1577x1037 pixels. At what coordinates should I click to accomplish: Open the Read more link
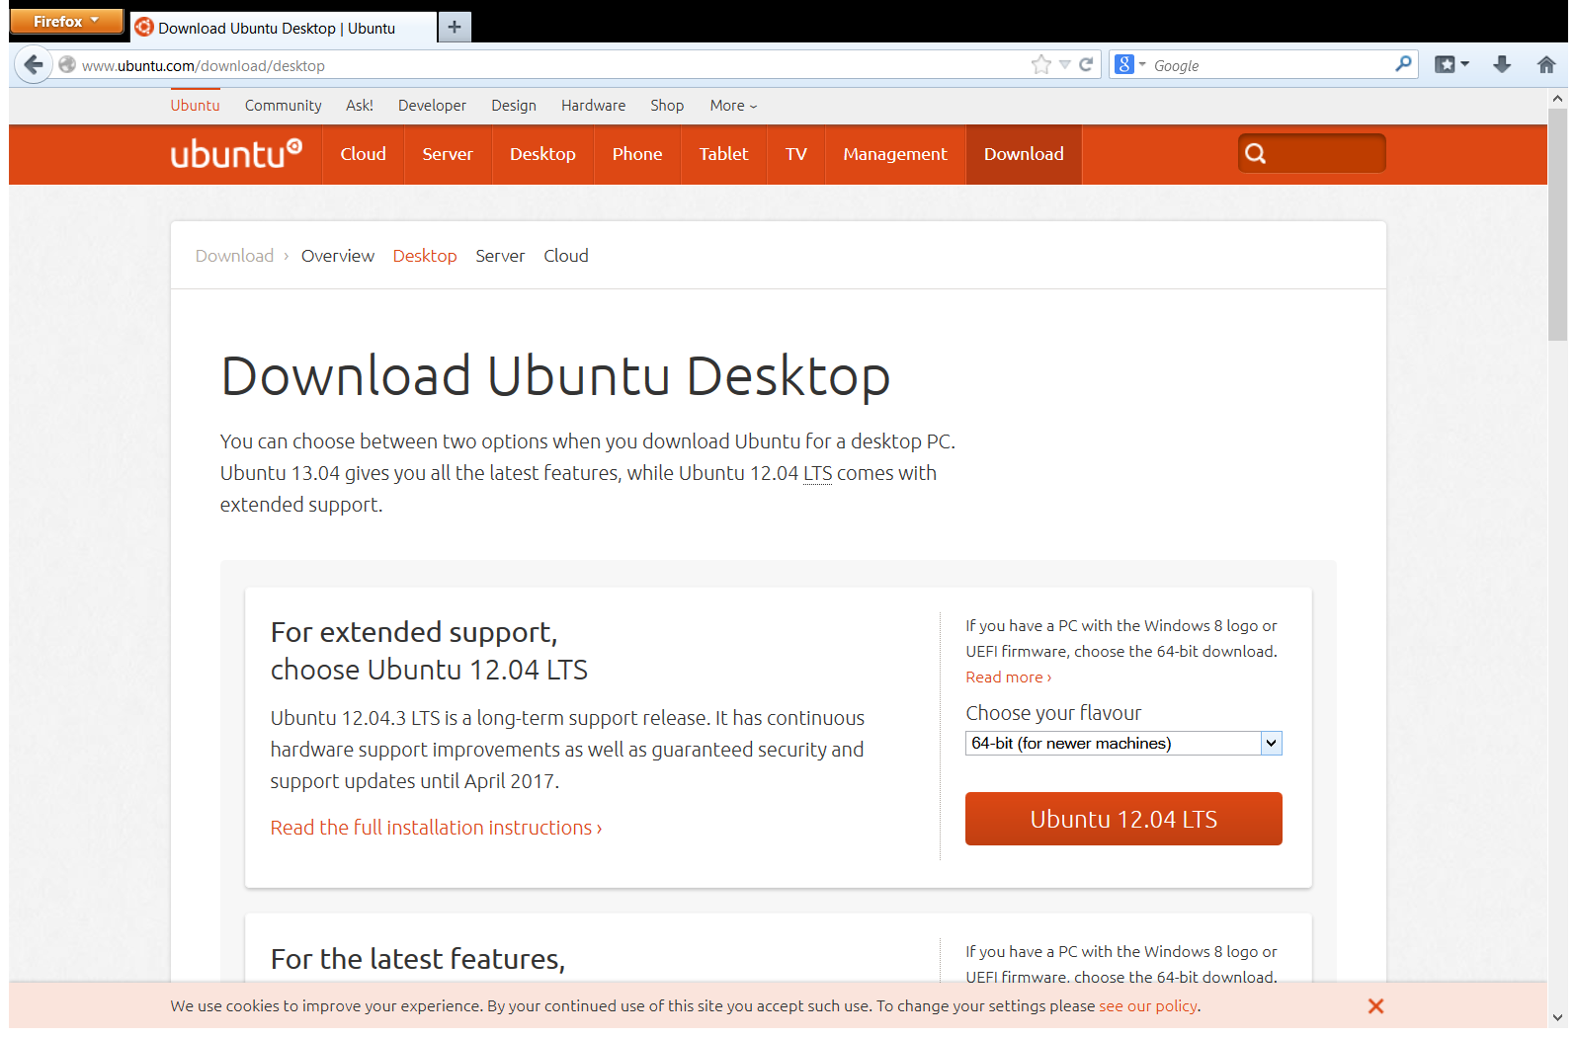click(x=1009, y=678)
